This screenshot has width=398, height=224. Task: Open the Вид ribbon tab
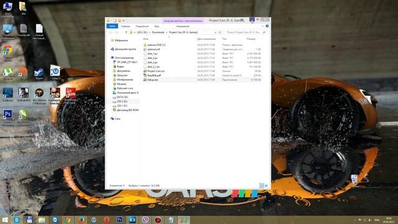pos(157,26)
